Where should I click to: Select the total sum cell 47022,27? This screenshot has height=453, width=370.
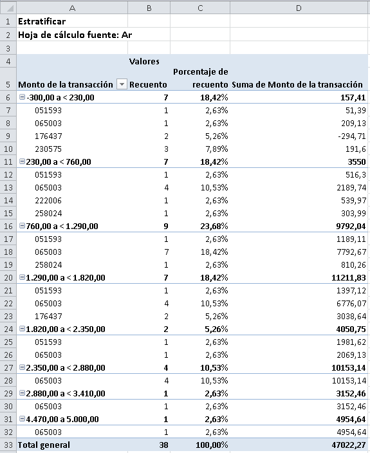[x=299, y=445]
